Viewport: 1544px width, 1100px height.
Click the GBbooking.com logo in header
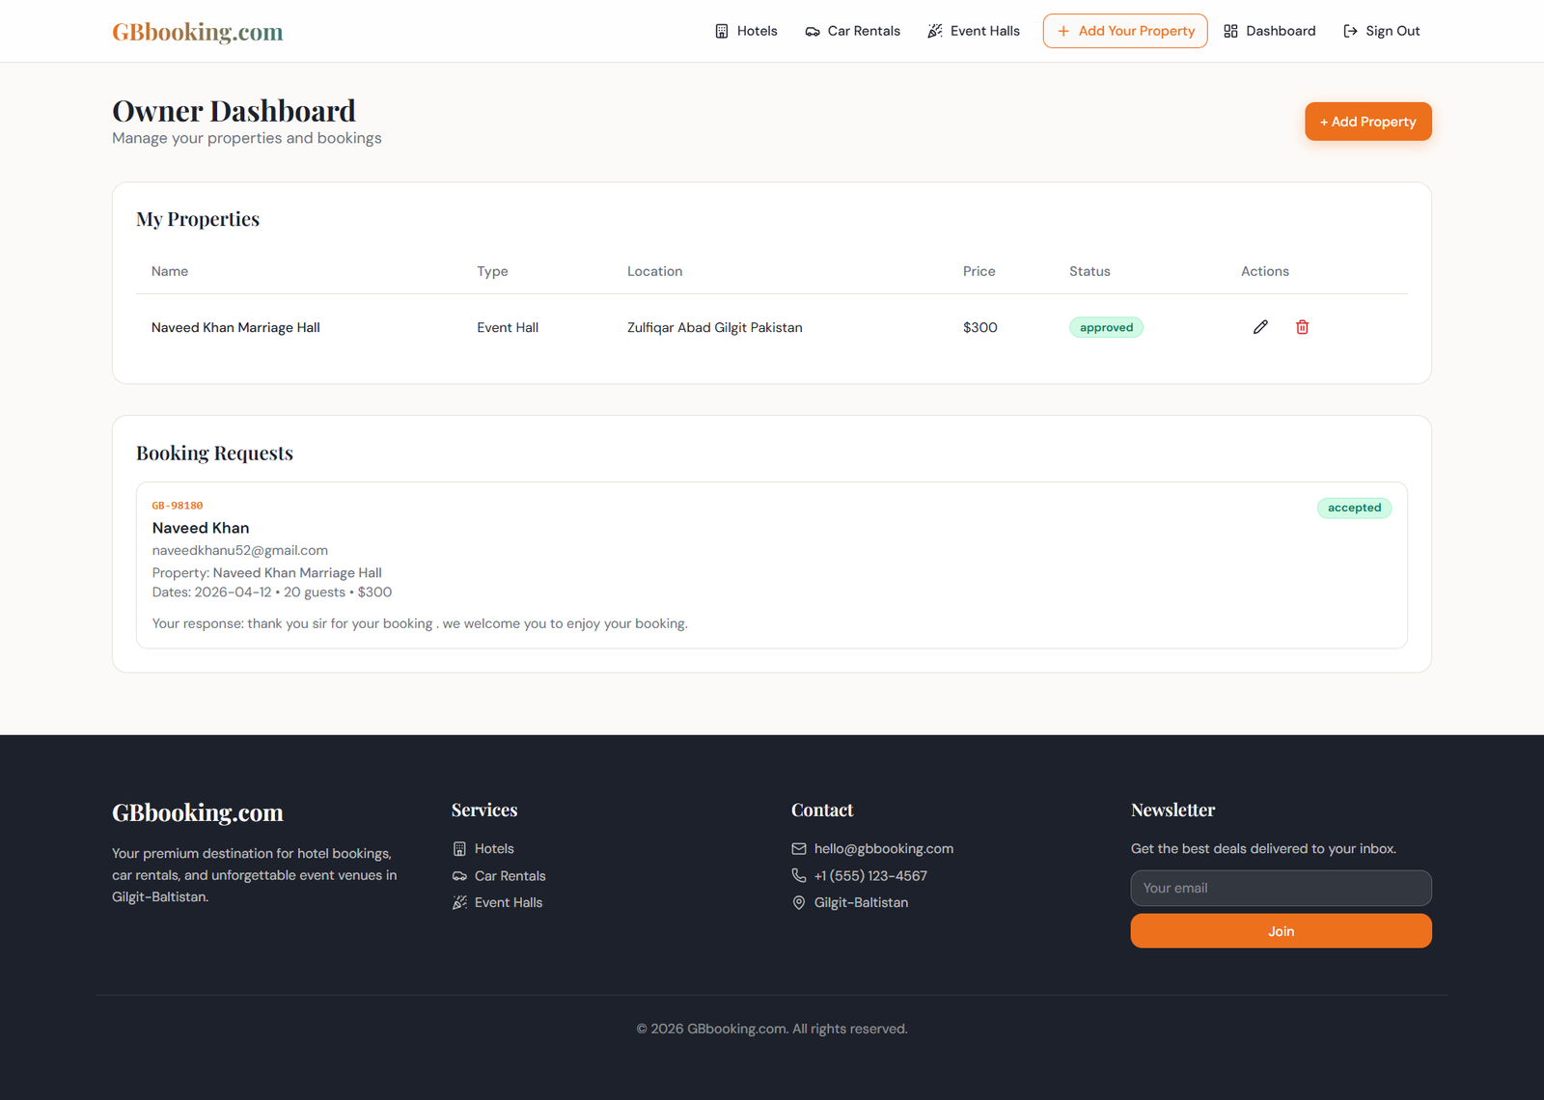pos(198,32)
